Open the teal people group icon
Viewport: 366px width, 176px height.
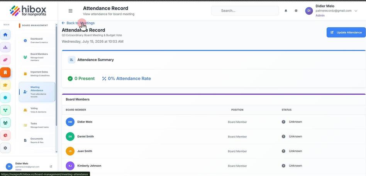click(x=5, y=123)
